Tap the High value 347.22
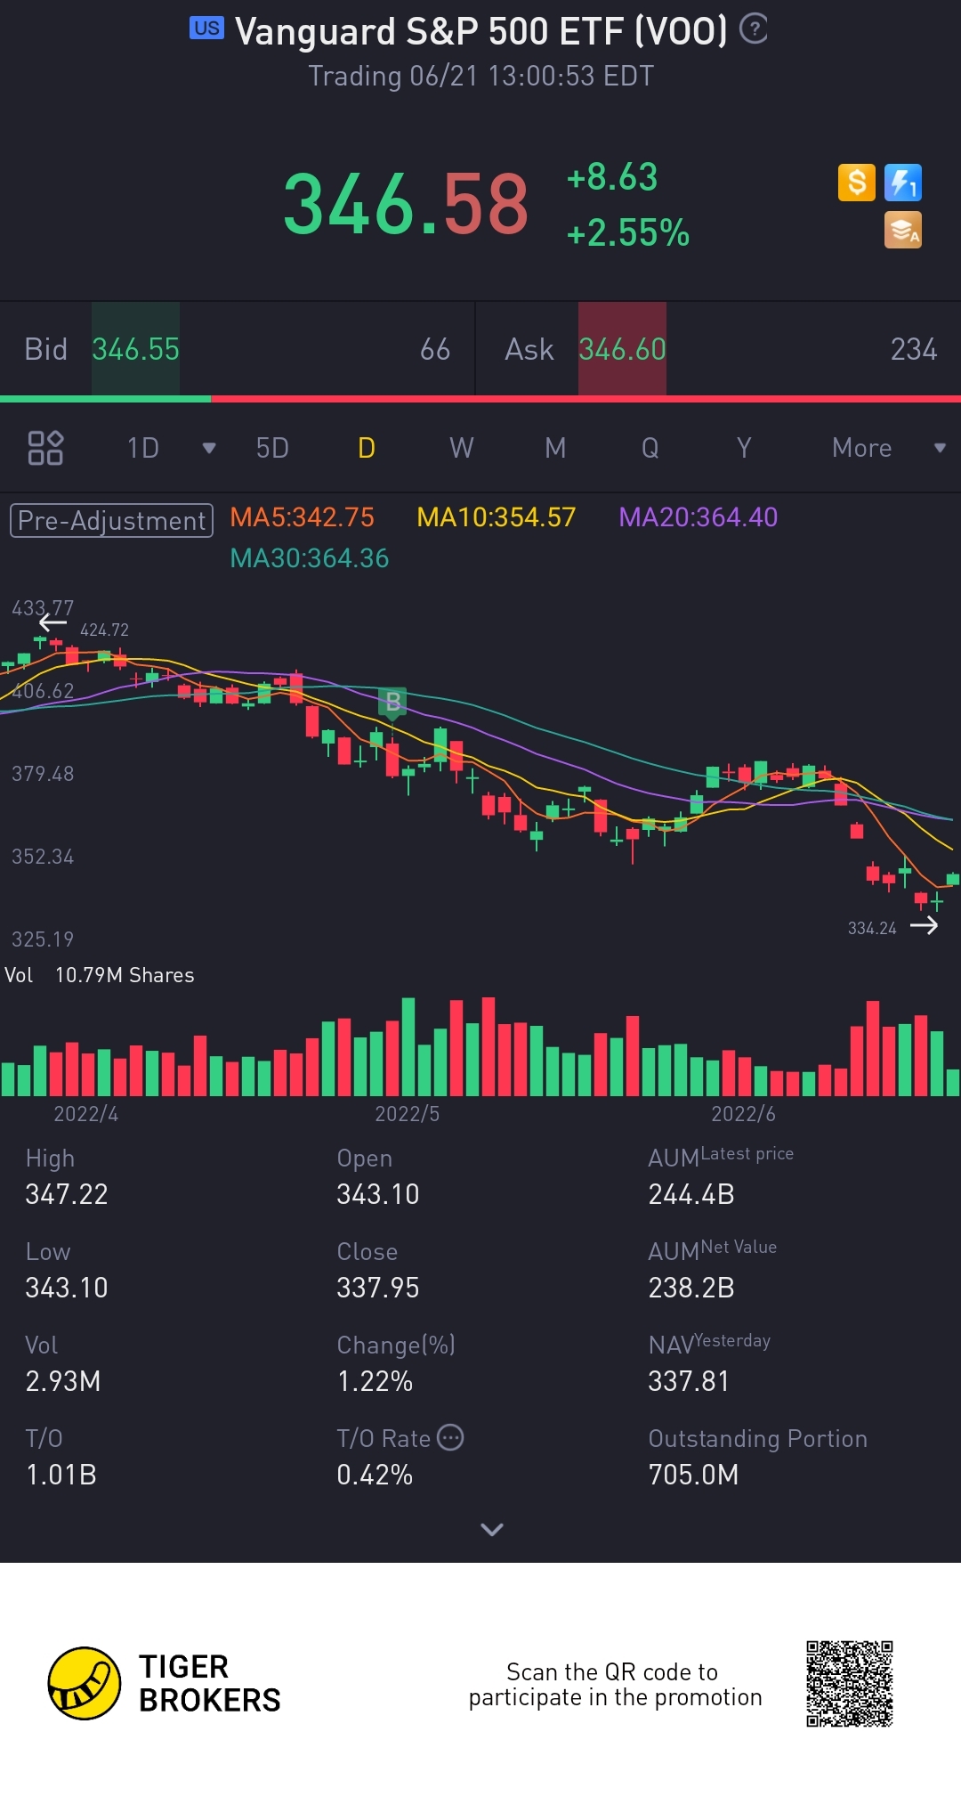Screen dimensions: 961x1805 click(x=67, y=1194)
